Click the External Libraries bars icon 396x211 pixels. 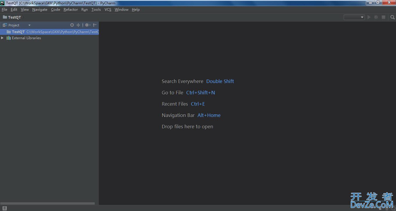(x=9, y=38)
